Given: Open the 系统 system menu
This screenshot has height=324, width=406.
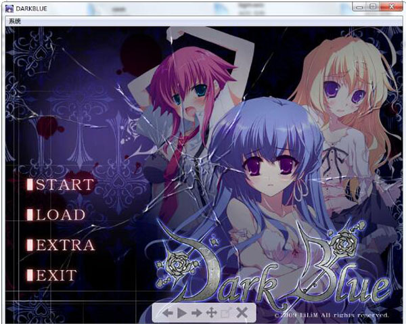Looking at the screenshot, I should (14, 21).
